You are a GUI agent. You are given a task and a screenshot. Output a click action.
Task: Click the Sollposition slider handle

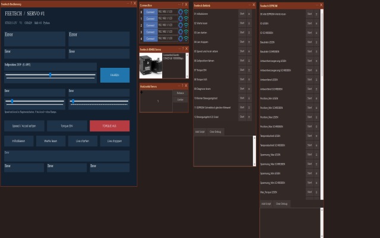tap(50, 75)
